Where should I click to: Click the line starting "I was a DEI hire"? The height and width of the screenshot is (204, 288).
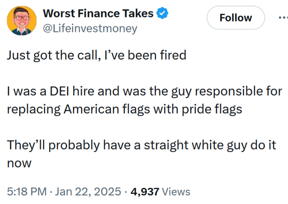(x=144, y=91)
